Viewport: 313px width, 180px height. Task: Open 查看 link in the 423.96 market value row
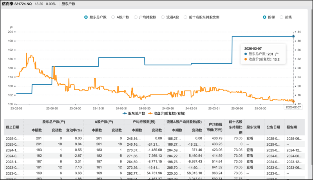250,150
